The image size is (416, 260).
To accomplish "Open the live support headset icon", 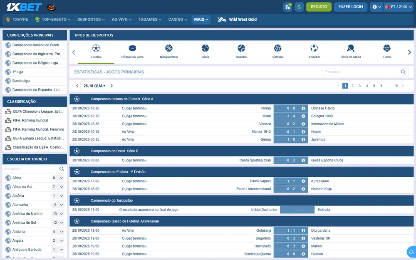I will [411, 252].
